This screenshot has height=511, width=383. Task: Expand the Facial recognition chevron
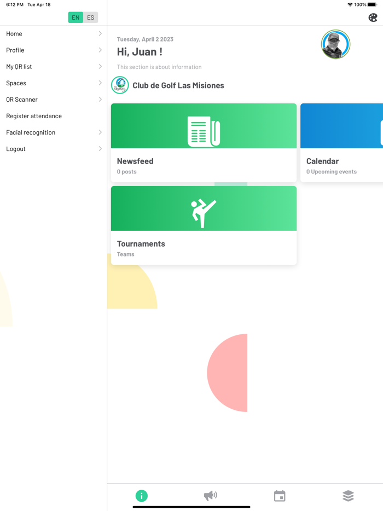(x=100, y=132)
